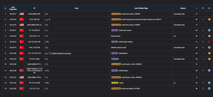The image size is (213, 97).
Task: Click the Cart Page tag beside sepet
Action: tap(115, 83)
